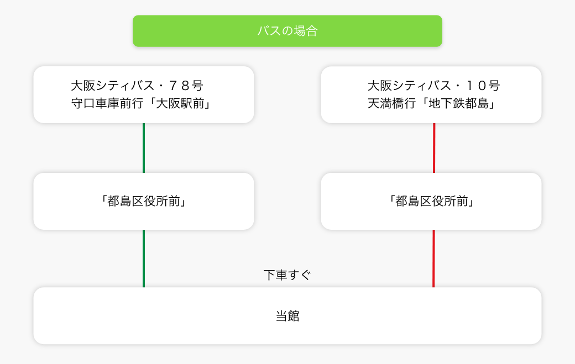Click the green バスの場合 header
575x364 pixels.
point(287,31)
